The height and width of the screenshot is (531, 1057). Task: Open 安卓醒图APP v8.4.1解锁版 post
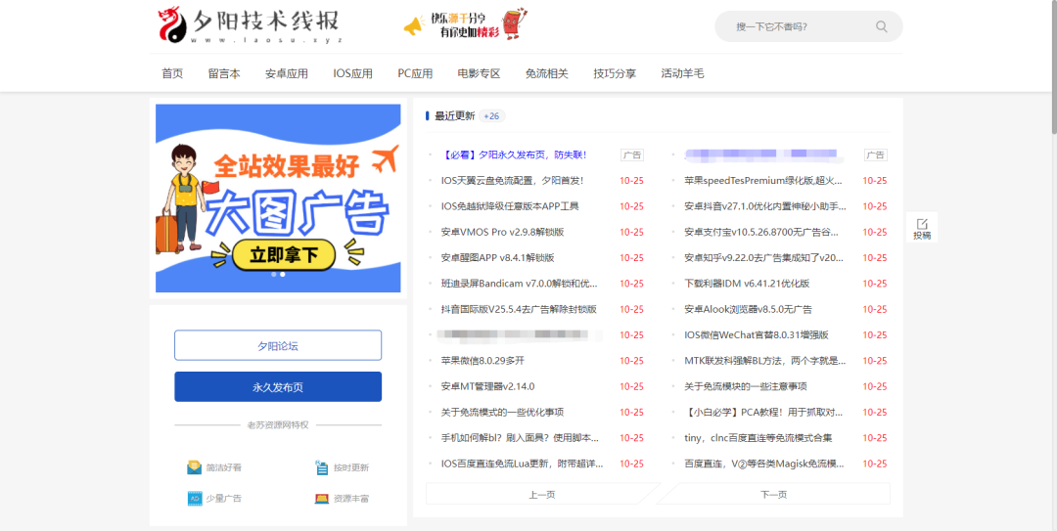(498, 257)
